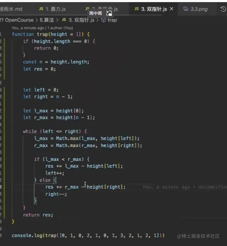Switch to the 3.3.png tab
227x246 pixels.
point(195,9)
